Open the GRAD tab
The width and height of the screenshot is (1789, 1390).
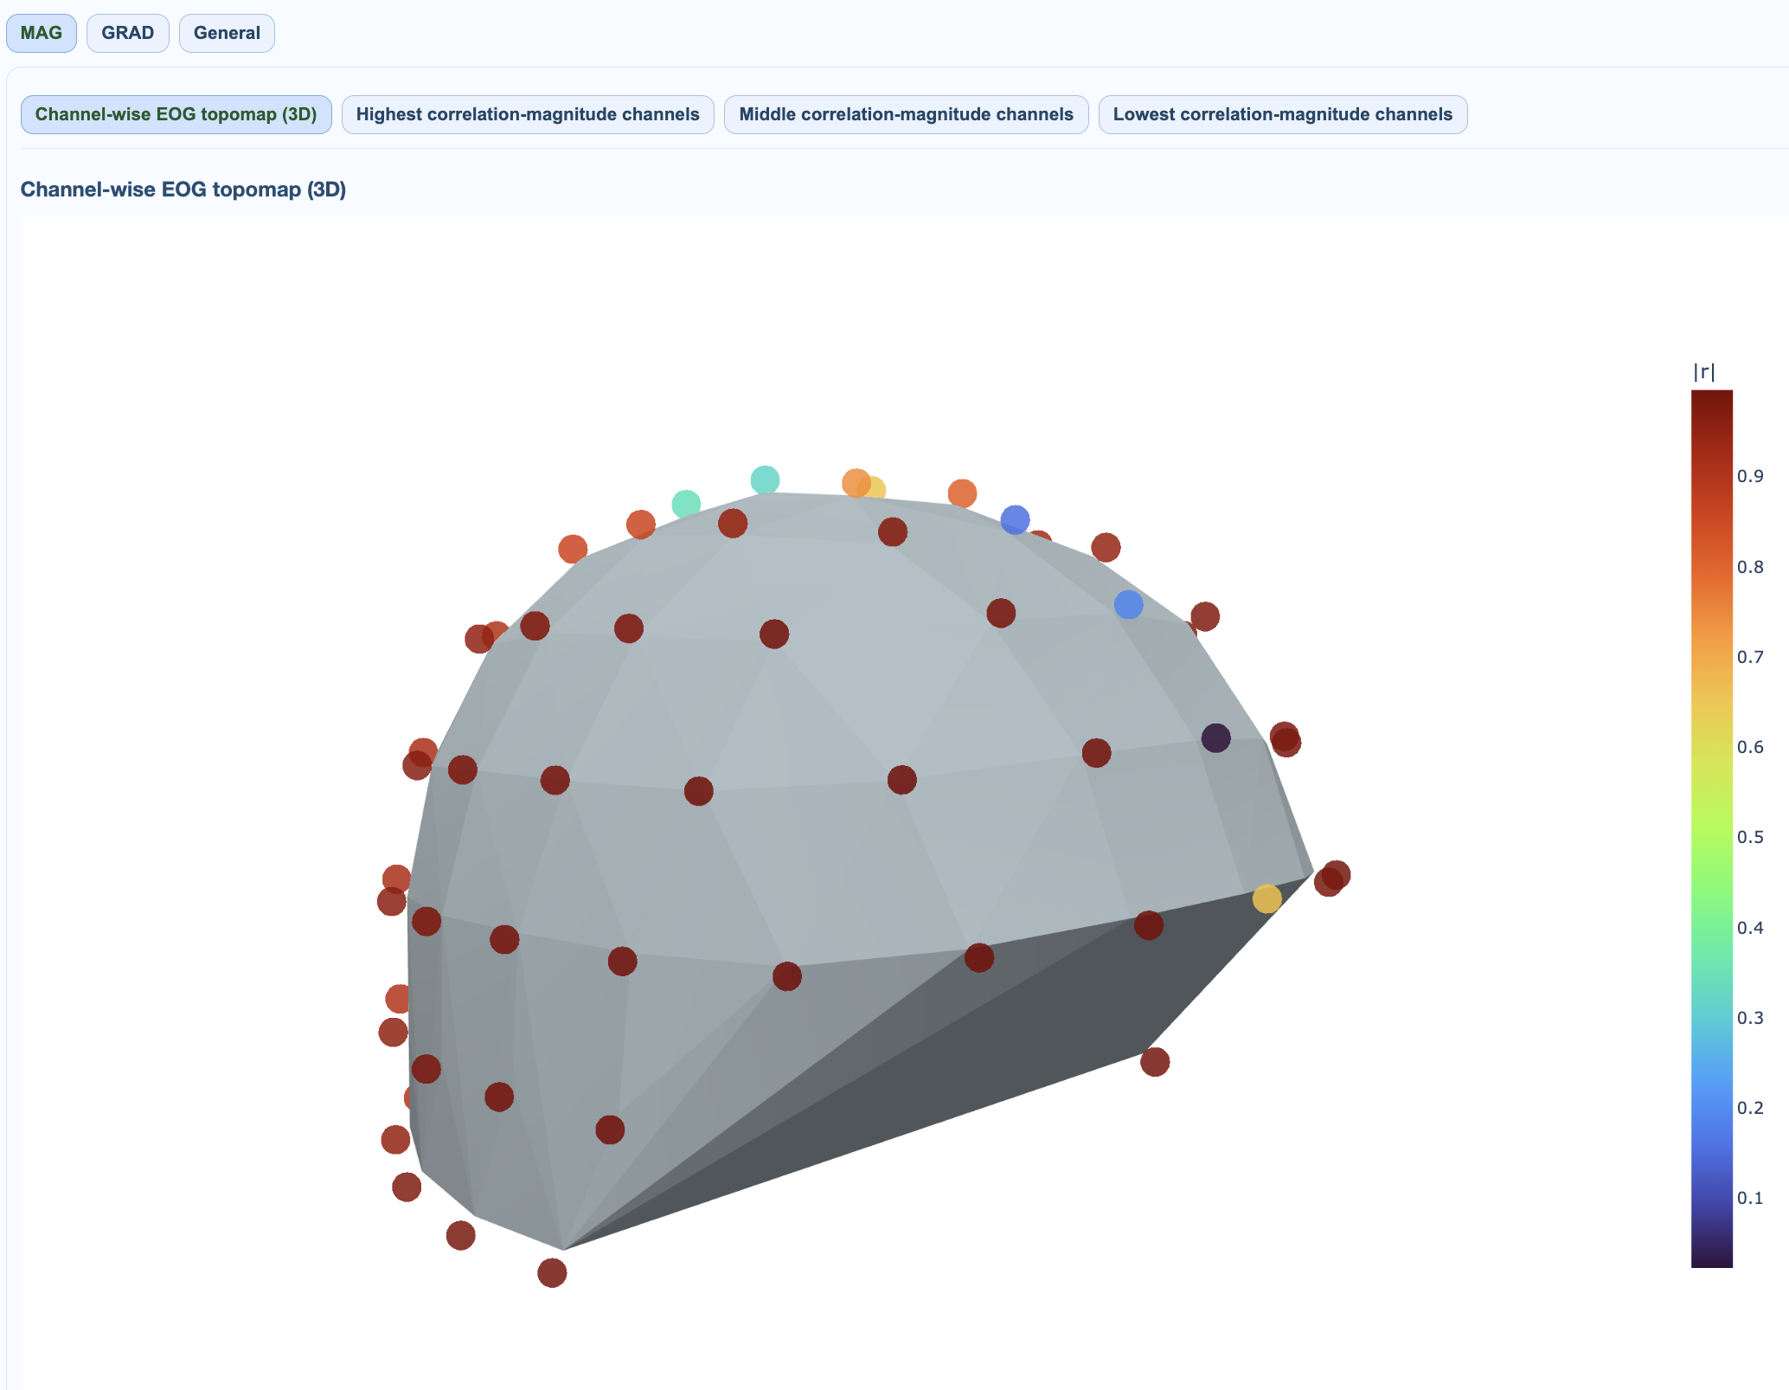pyautogui.click(x=127, y=33)
